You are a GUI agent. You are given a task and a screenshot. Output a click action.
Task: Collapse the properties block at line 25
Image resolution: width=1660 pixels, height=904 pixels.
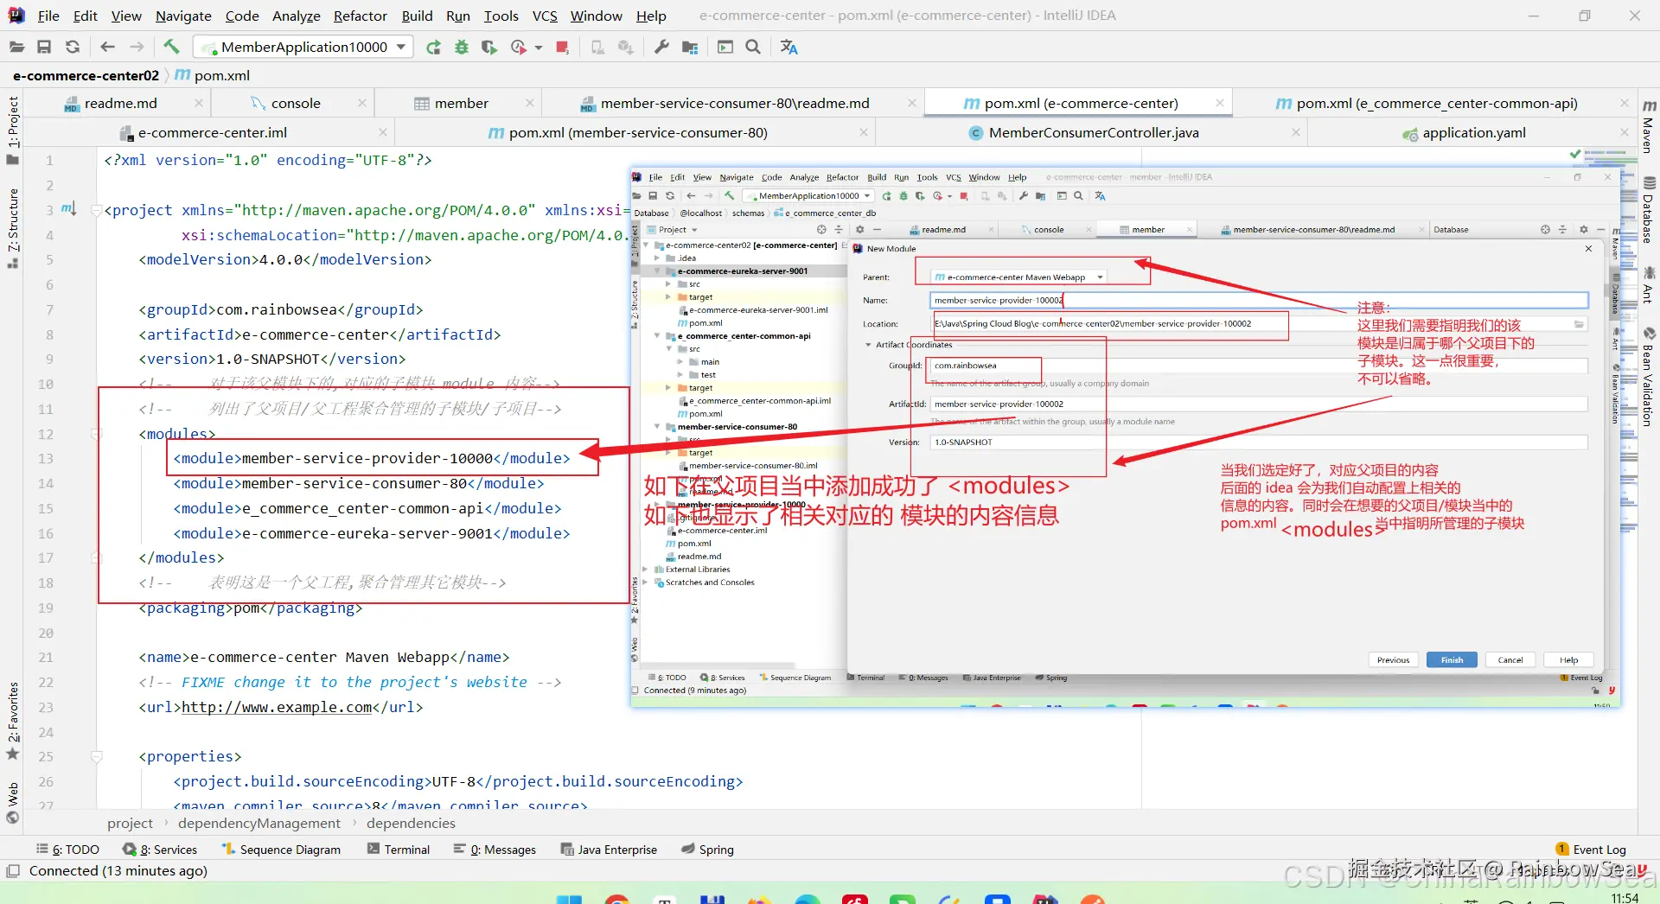pyautogui.click(x=97, y=756)
